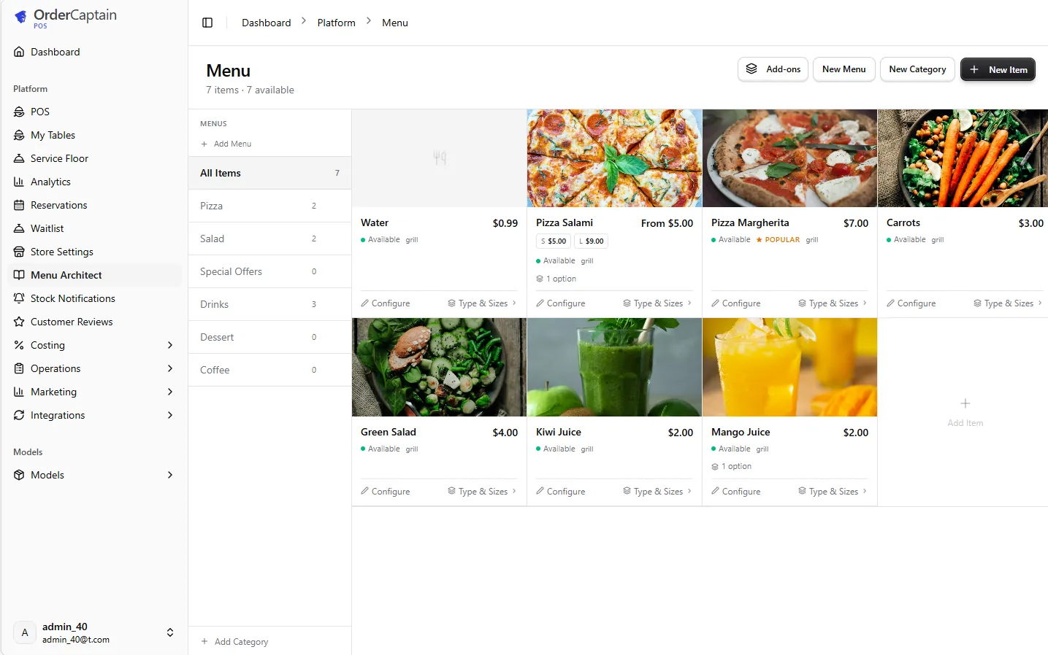Click the POS printer icon
The width and height of the screenshot is (1048, 655).
coord(19,112)
